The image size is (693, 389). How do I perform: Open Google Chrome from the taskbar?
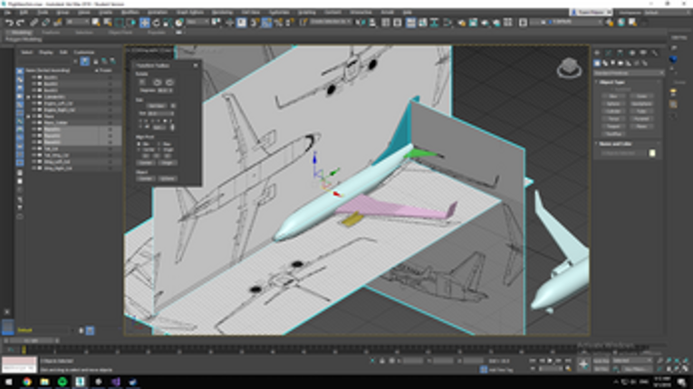[x=27, y=382]
